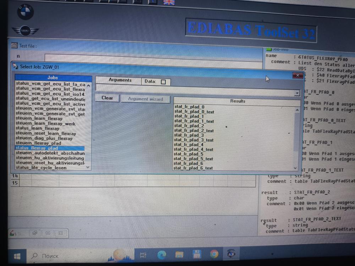
Task: Select job steuern_hu_aktivierungsleitung
Action: 50,158
